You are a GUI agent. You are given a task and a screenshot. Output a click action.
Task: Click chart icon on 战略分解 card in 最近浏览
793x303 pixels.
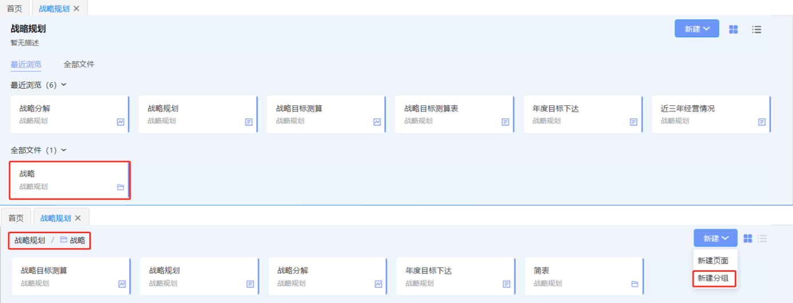pos(121,122)
